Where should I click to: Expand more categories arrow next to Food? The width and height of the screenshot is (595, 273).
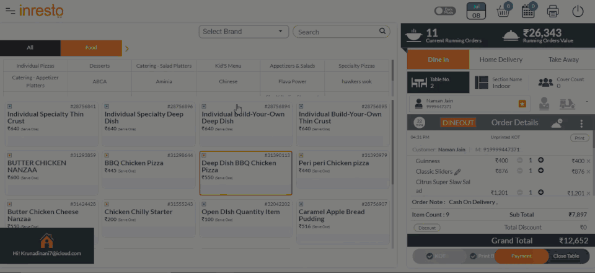tap(127, 48)
